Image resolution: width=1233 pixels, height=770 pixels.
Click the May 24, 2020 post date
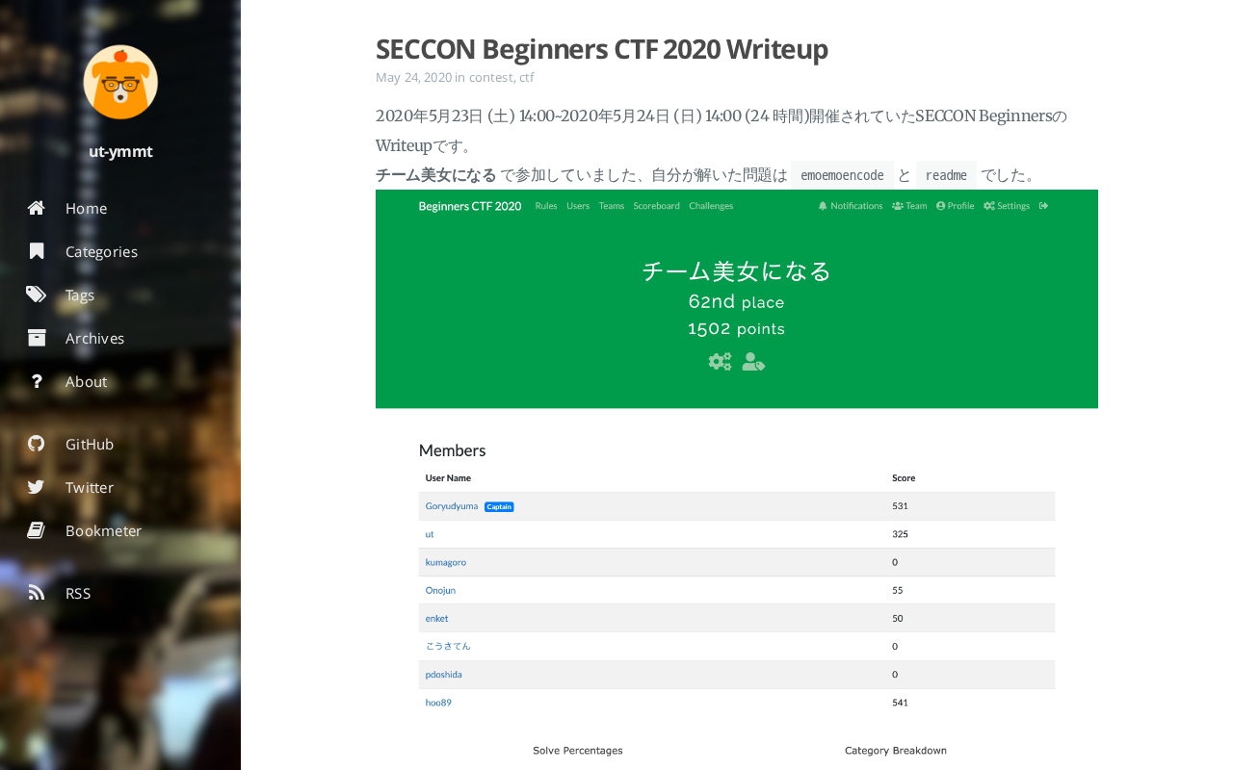pos(413,77)
